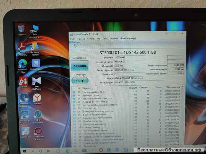
Task: Open Cortana circle on the taskbar
Action: (41, 151)
